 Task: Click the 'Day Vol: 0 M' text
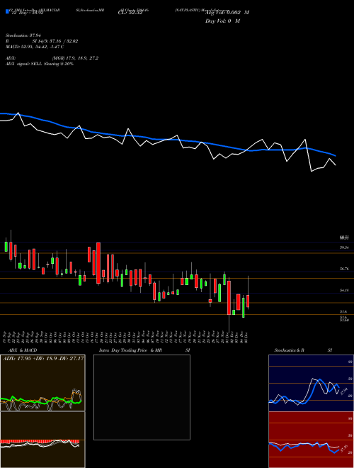pyautogui.click(x=222, y=21)
